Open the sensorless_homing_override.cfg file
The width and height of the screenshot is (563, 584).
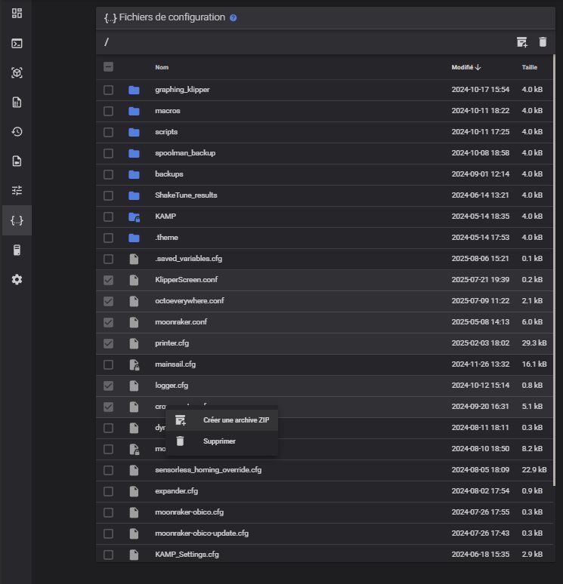pyautogui.click(x=208, y=470)
